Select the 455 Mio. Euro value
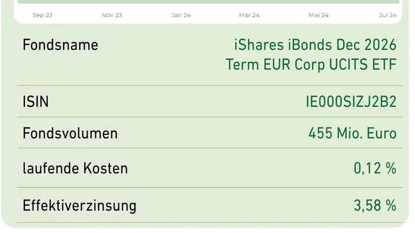 [352, 133]
